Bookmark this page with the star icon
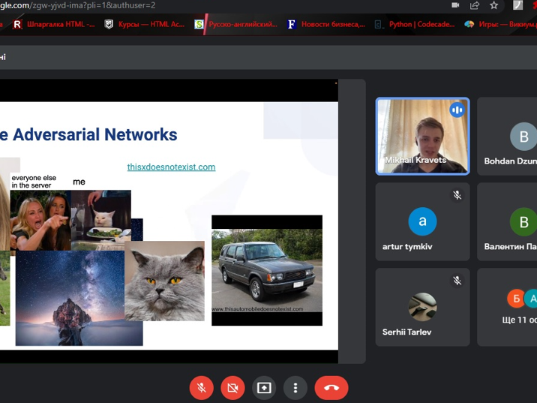 (x=494, y=5)
